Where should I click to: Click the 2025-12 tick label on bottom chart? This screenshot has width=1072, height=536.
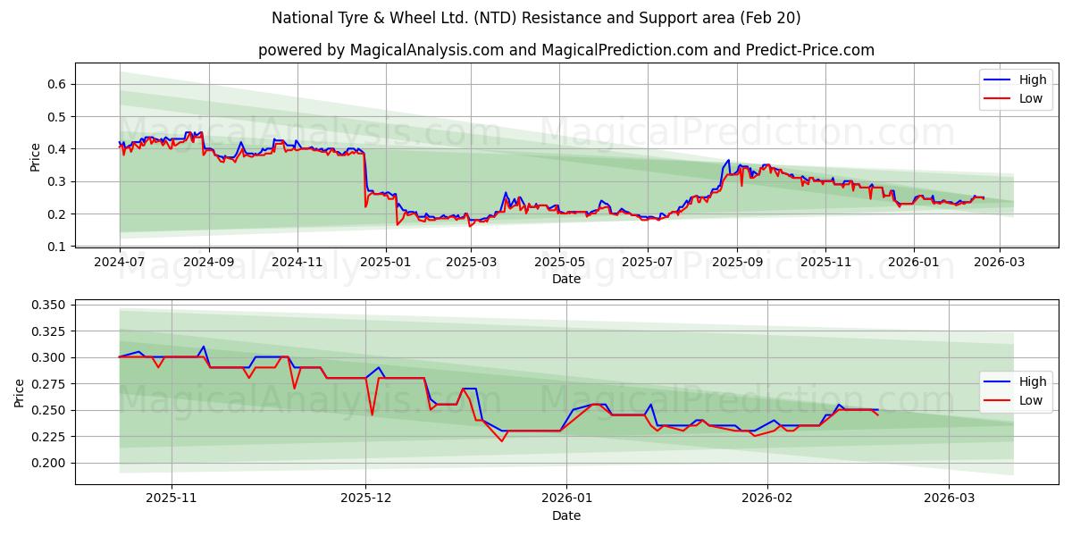[x=366, y=499]
